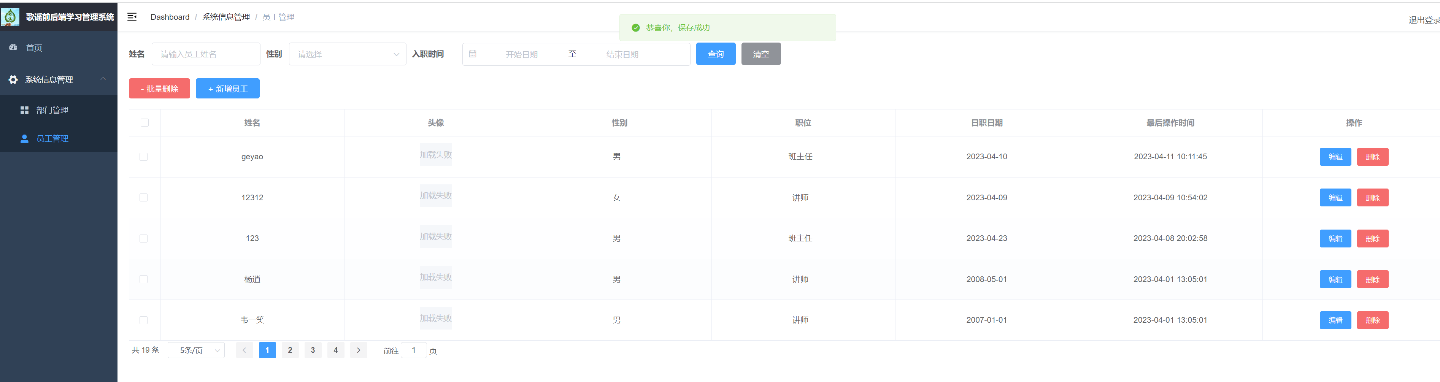Click the 请输入员工姓名 input field

click(x=206, y=54)
